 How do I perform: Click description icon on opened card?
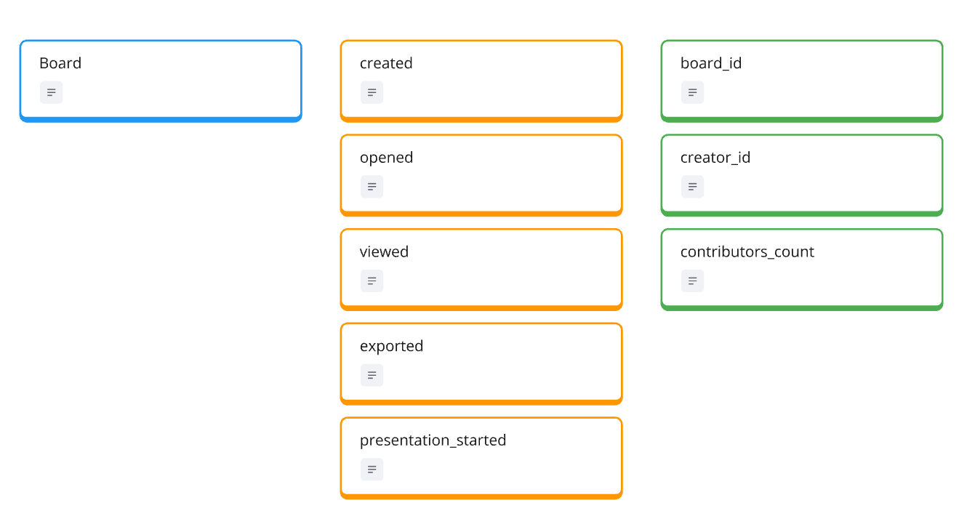click(x=372, y=187)
